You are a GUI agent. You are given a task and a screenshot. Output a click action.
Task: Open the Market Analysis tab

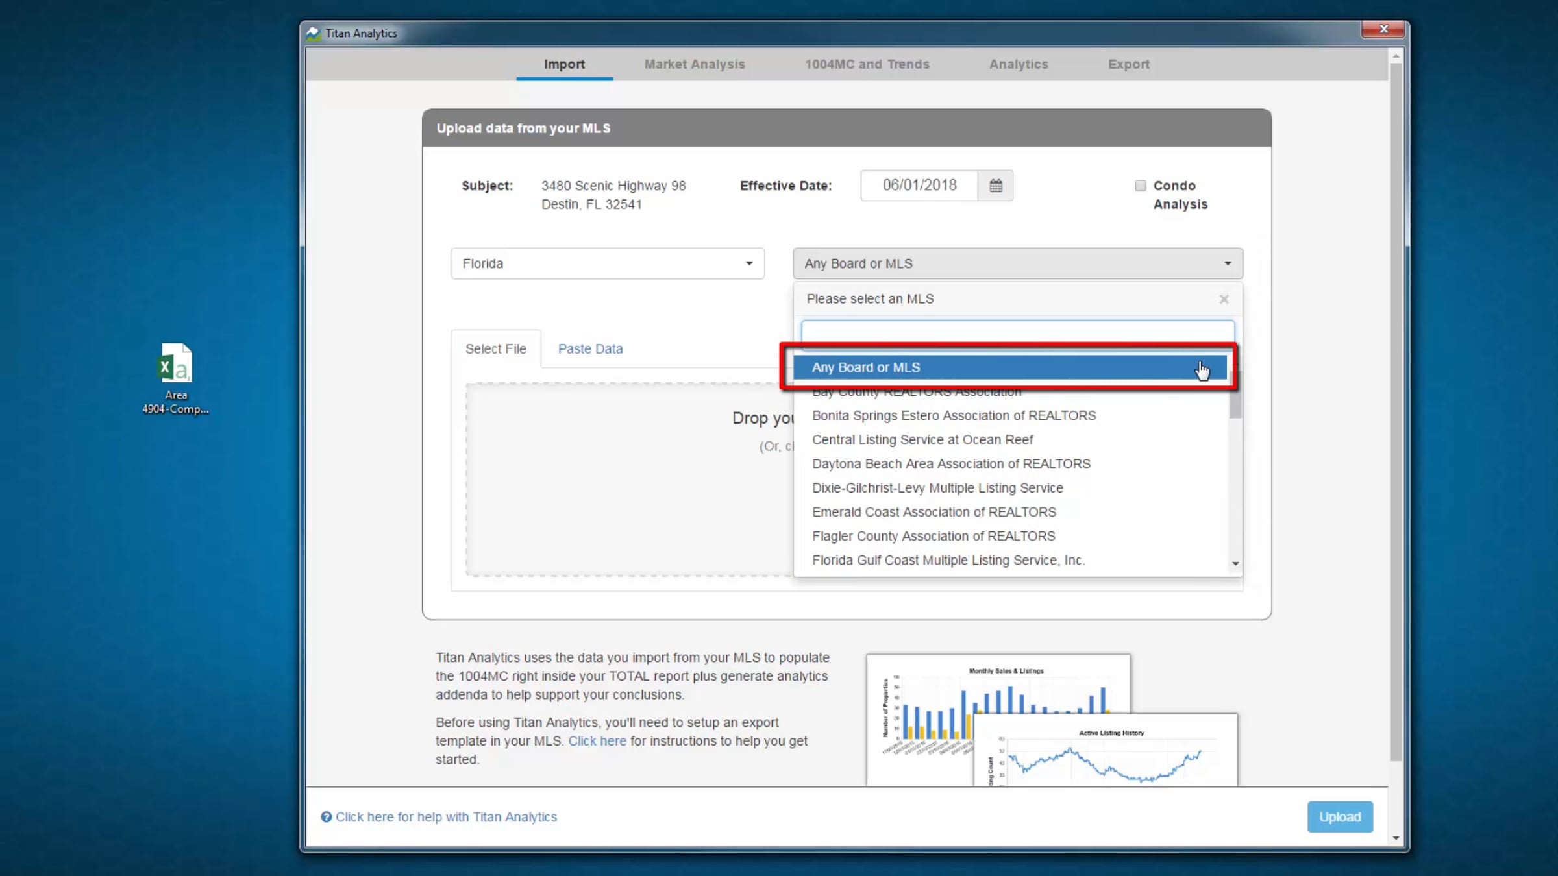click(694, 64)
